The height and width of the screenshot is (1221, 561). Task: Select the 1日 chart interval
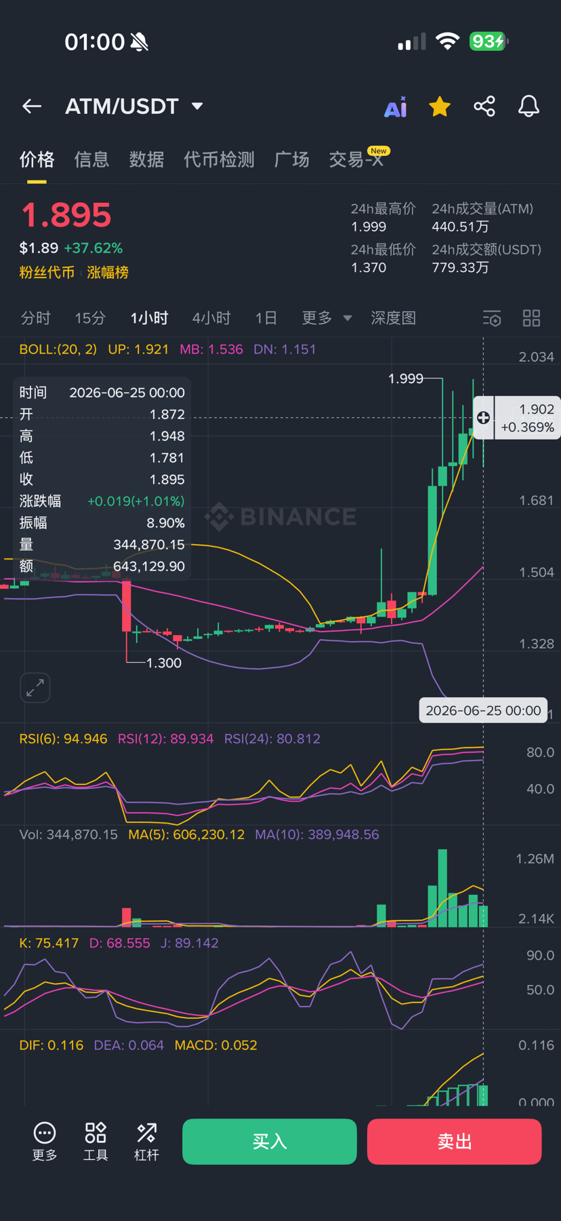pyautogui.click(x=266, y=318)
